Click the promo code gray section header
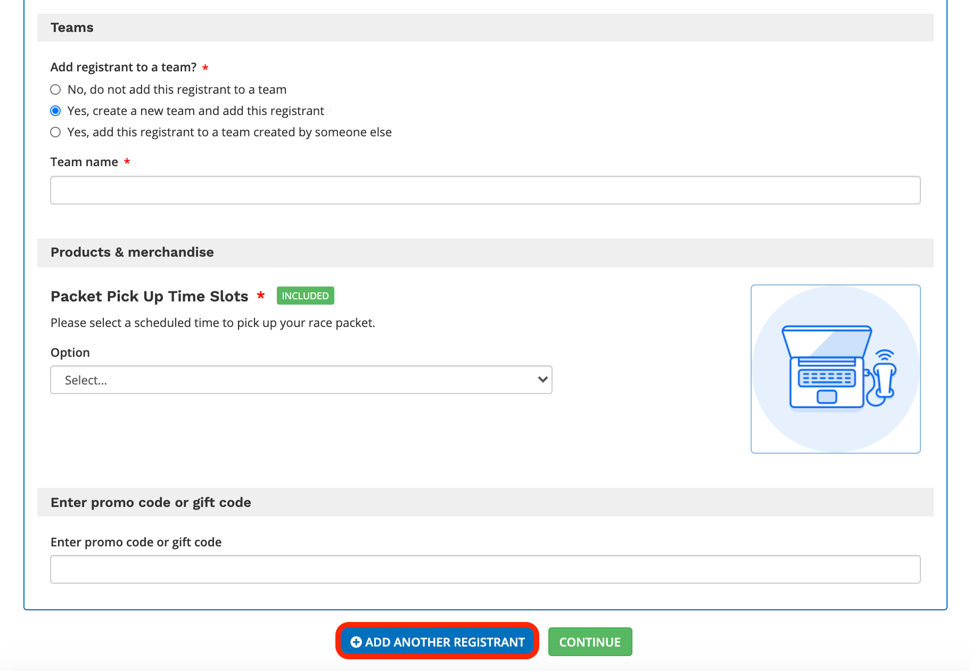This screenshot has width=971, height=671. [151, 503]
